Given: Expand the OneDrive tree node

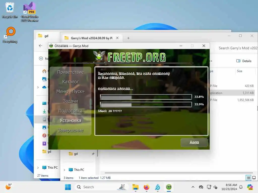Looking at the screenshot, I should pos(38,87).
